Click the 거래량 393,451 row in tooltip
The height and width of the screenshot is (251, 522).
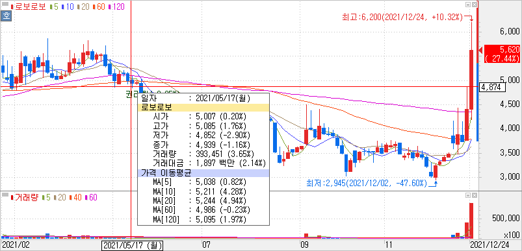203,154
